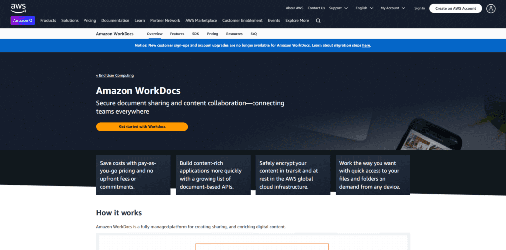Expand the My Account dropdown
This screenshot has height=250, width=506.
[393, 8]
